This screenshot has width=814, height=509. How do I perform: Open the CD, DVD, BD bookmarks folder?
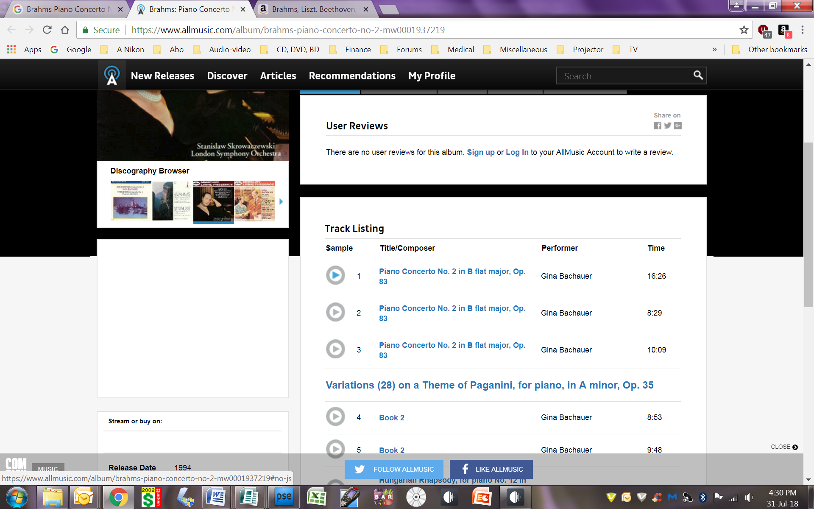[290, 50]
